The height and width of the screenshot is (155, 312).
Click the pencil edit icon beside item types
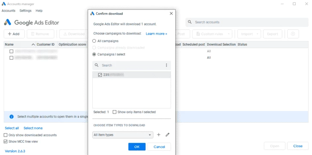[x=168, y=135]
